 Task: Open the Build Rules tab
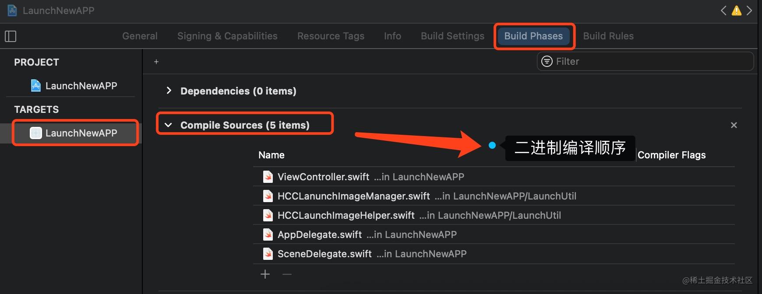coord(608,36)
